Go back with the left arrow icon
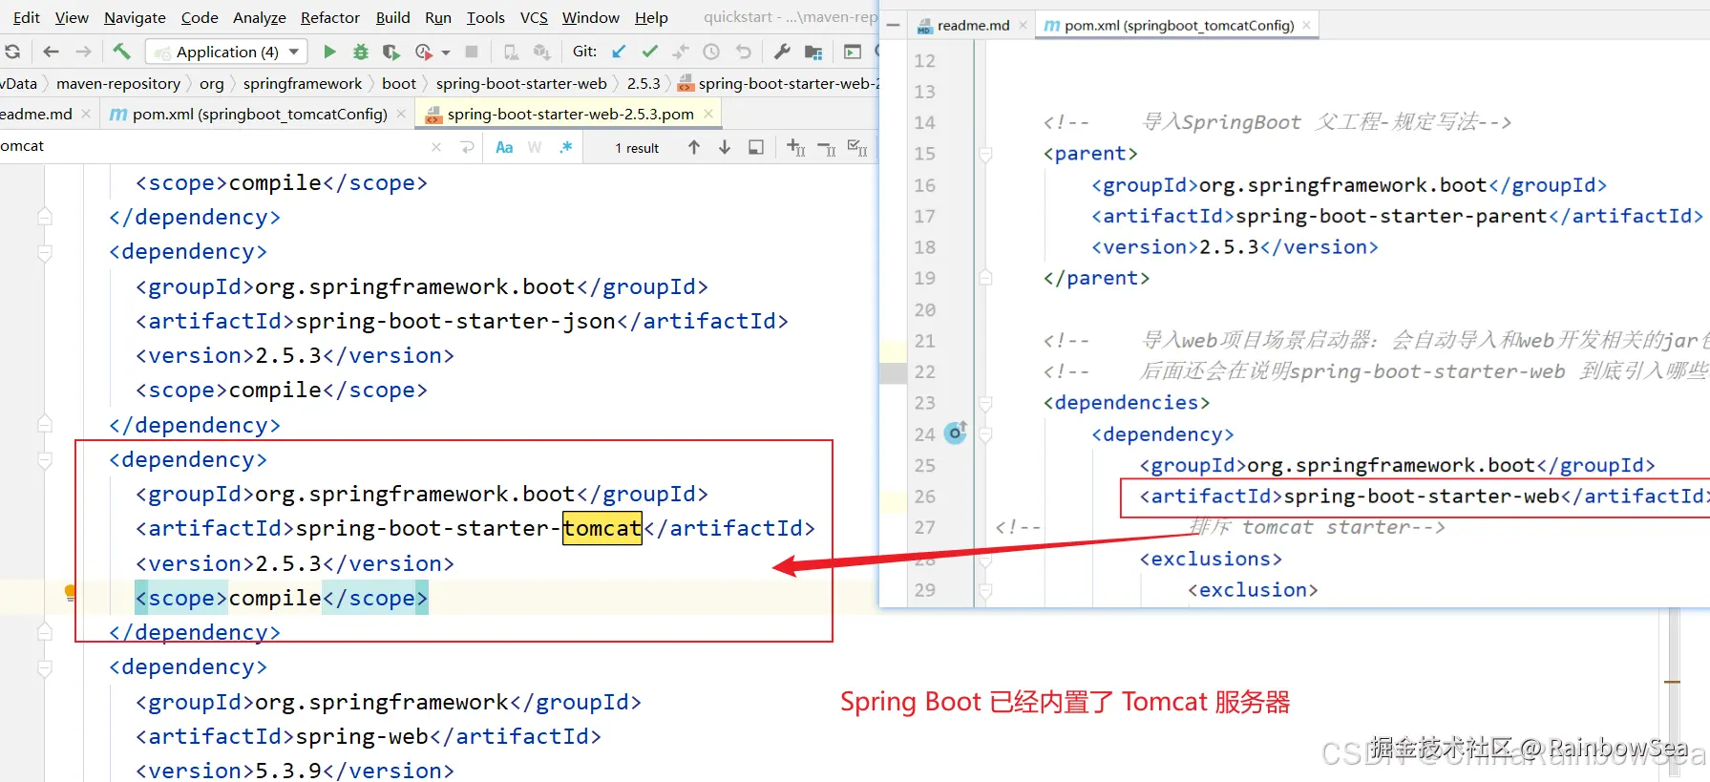 tap(52, 52)
